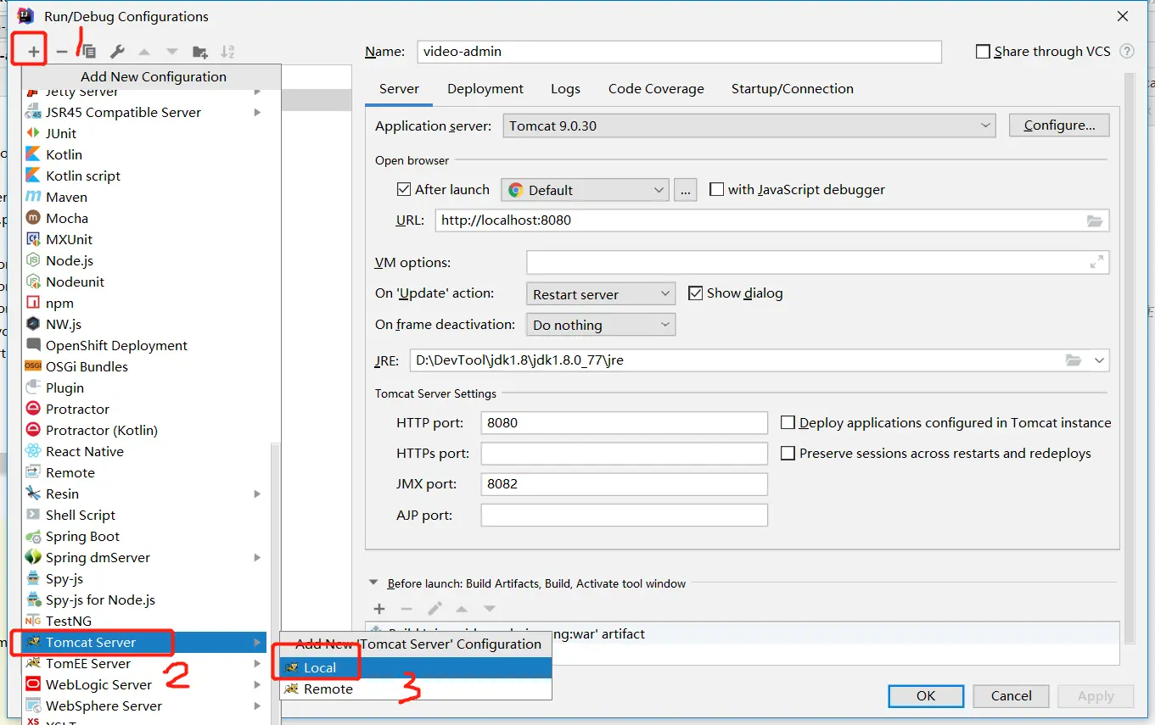The height and width of the screenshot is (725, 1155).
Task: Move configuration down in toolbar
Action: 172,52
